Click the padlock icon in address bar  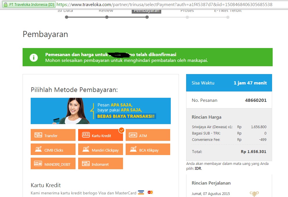point(6,4)
